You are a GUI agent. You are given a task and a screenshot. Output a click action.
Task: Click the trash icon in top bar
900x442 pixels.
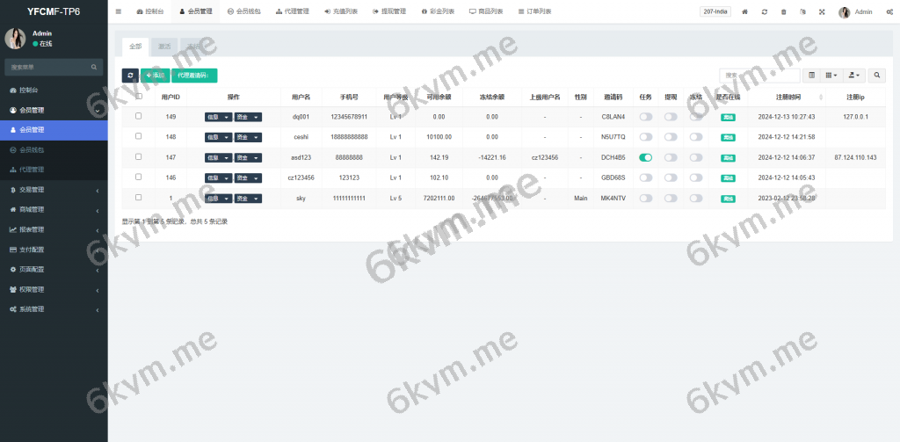coord(783,11)
